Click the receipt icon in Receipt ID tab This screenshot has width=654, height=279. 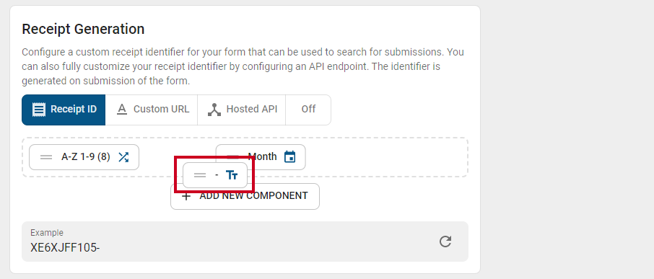(x=39, y=110)
